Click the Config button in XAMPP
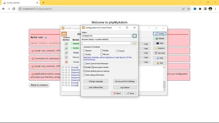 [160, 33]
